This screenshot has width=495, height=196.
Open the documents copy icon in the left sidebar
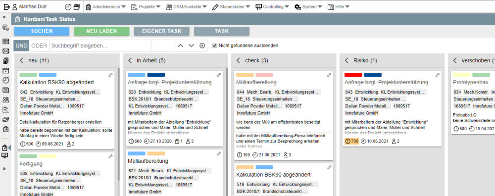pyautogui.click(x=5, y=60)
